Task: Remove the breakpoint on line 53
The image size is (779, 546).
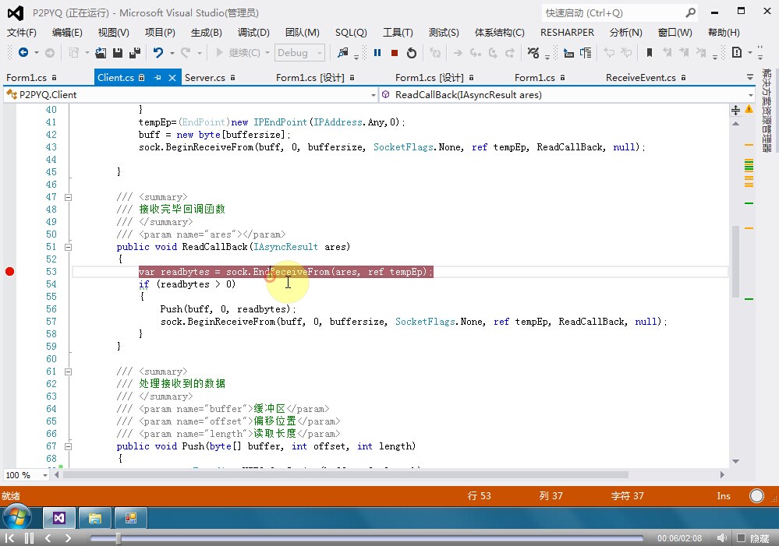Action: click(9, 272)
